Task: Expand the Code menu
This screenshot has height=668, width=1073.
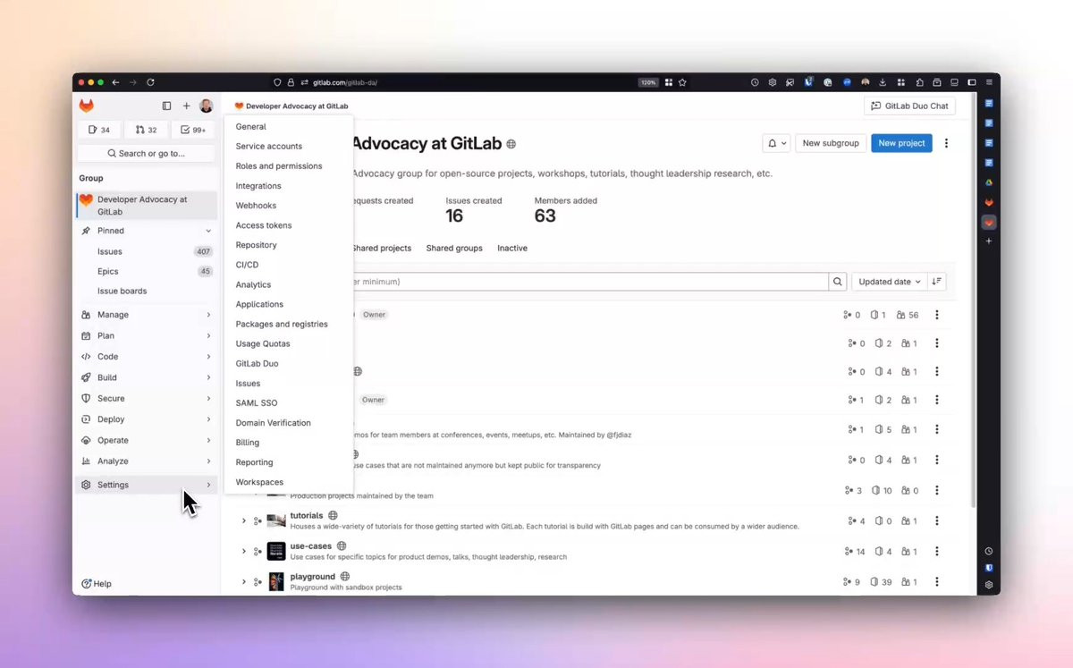Action: [x=147, y=357]
